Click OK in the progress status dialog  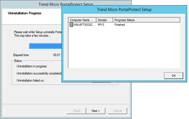point(173,75)
